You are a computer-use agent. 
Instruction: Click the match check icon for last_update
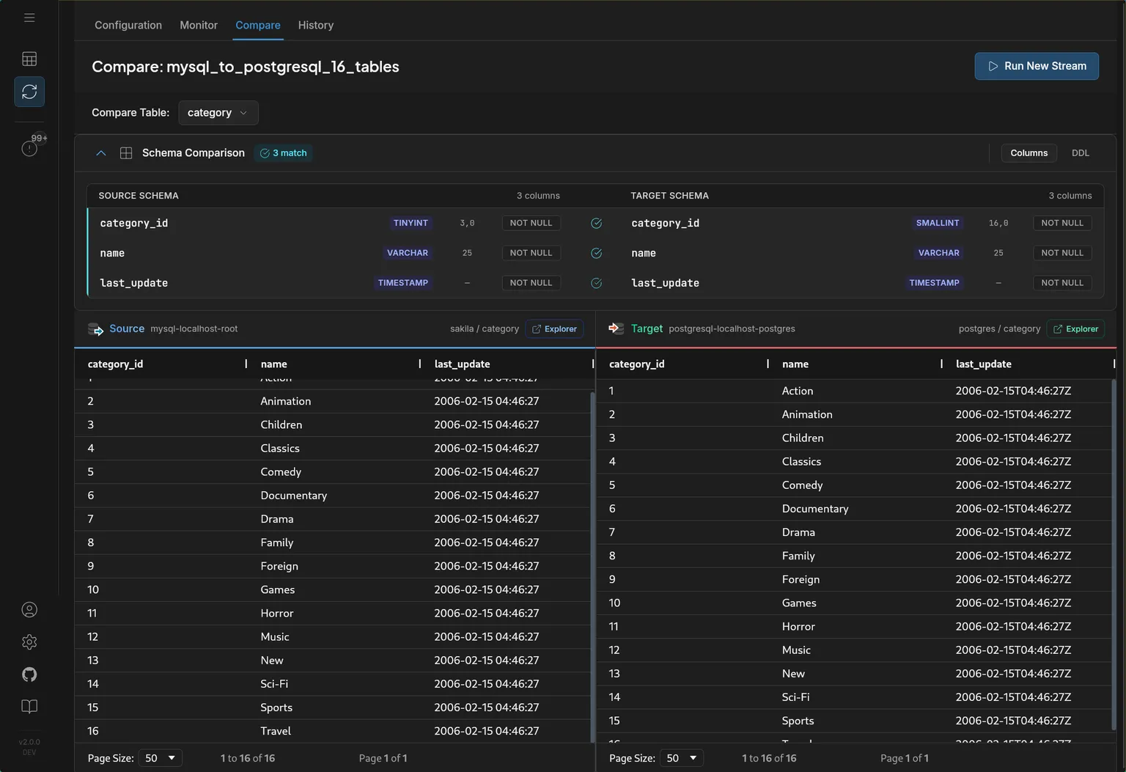point(597,283)
